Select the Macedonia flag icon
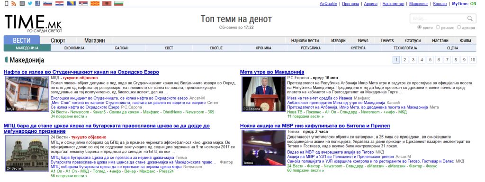The width and height of the screenshot is (485, 182). [95, 3]
